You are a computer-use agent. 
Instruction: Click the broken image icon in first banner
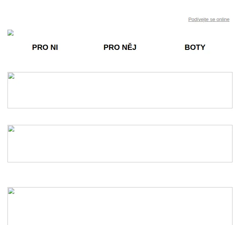tap(11, 76)
